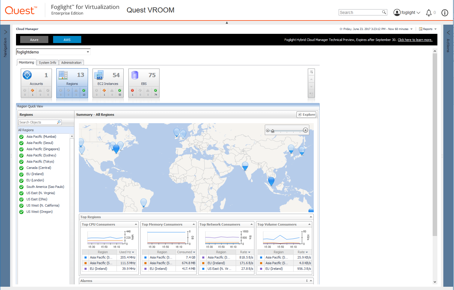This screenshot has height=290, width=454.
Task: Click the Sao Paulo map pin
Action: (144, 202)
